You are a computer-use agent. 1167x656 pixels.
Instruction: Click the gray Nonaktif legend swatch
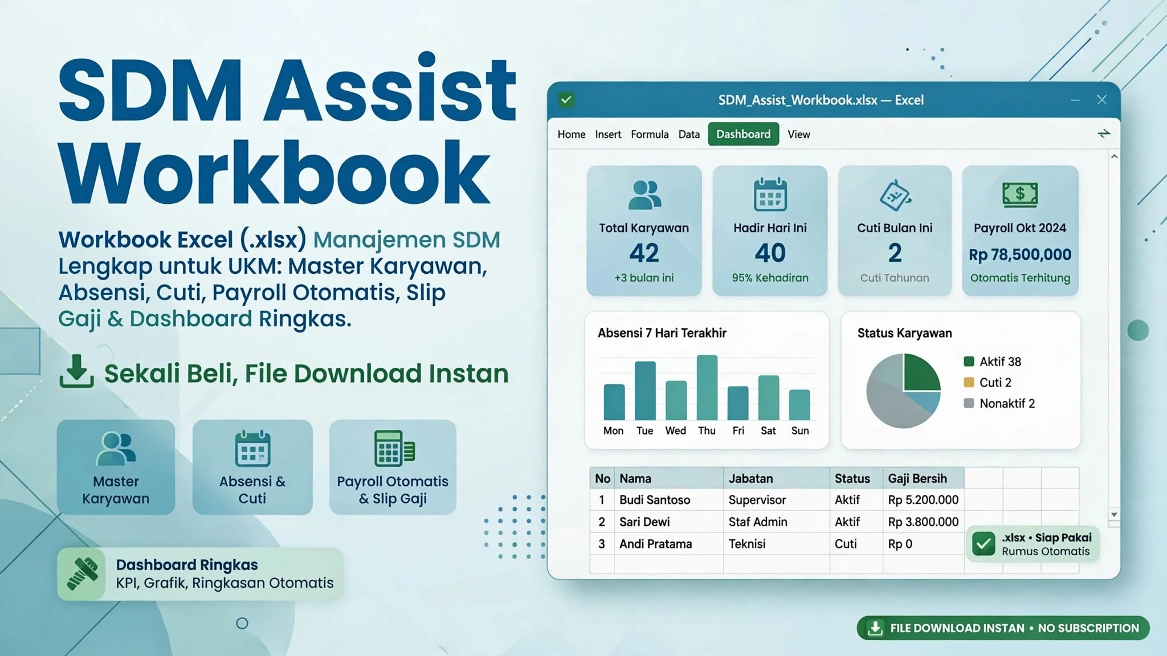pos(969,404)
